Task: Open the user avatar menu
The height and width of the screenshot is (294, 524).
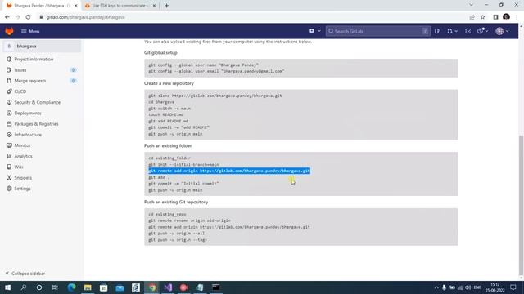Action: (499, 31)
